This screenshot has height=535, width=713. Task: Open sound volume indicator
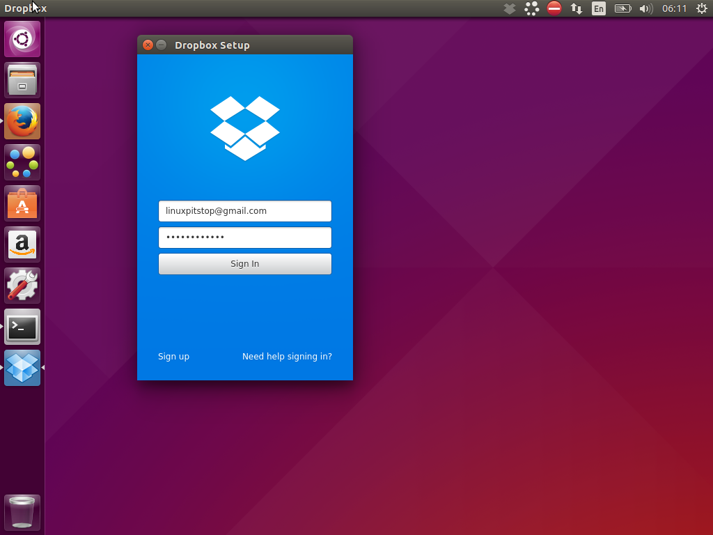(x=646, y=8)
